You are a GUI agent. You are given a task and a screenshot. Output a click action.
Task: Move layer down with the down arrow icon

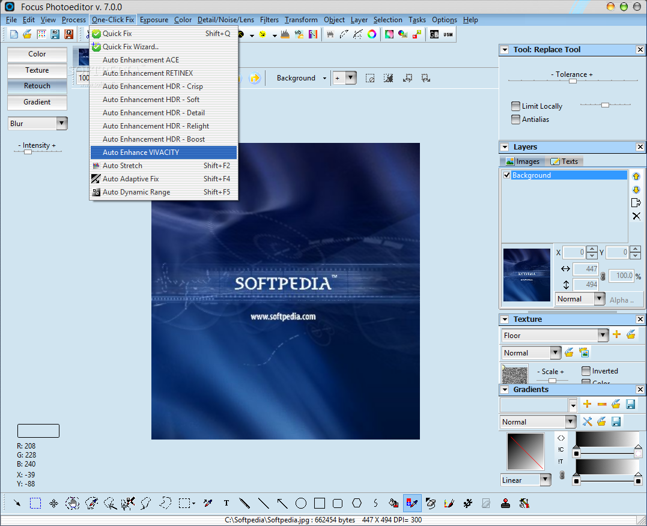pyautogui.click(x=636, y=189)
